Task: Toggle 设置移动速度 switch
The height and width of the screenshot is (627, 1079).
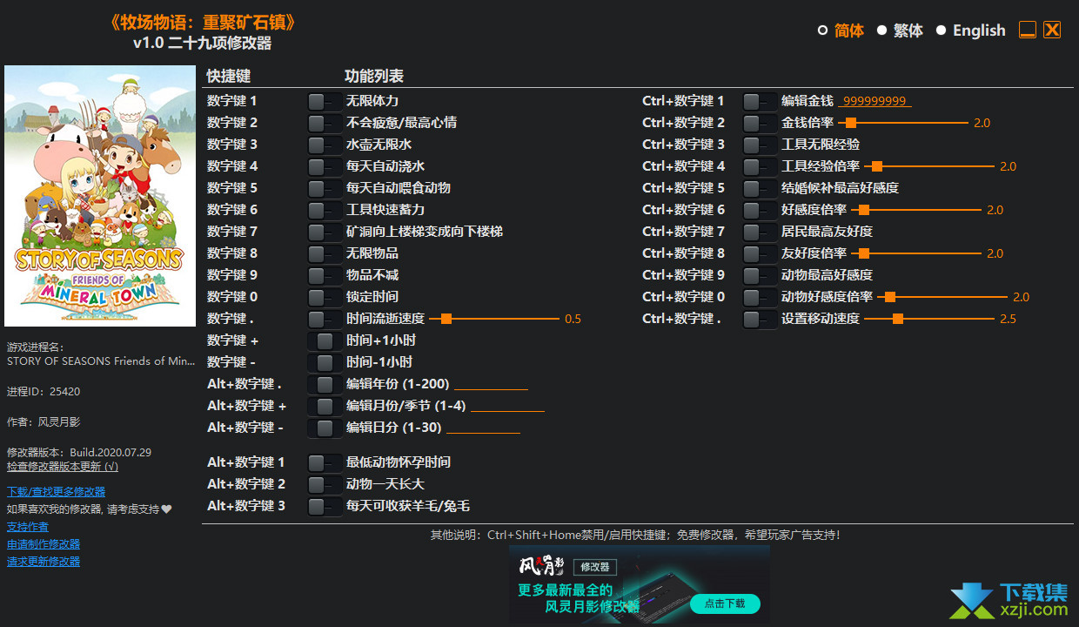Action: point(760,319)
